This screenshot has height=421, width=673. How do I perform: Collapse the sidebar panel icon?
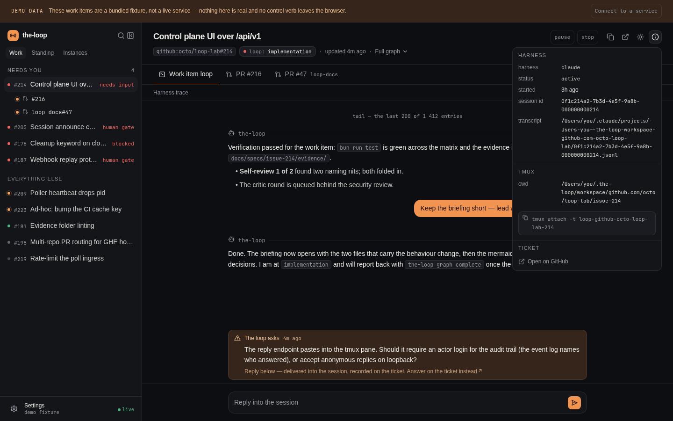[x=130, y=36]
